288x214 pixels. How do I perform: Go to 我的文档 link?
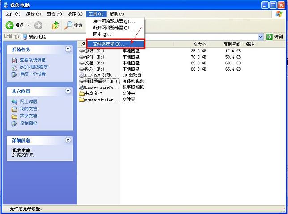tap(28, 109)
